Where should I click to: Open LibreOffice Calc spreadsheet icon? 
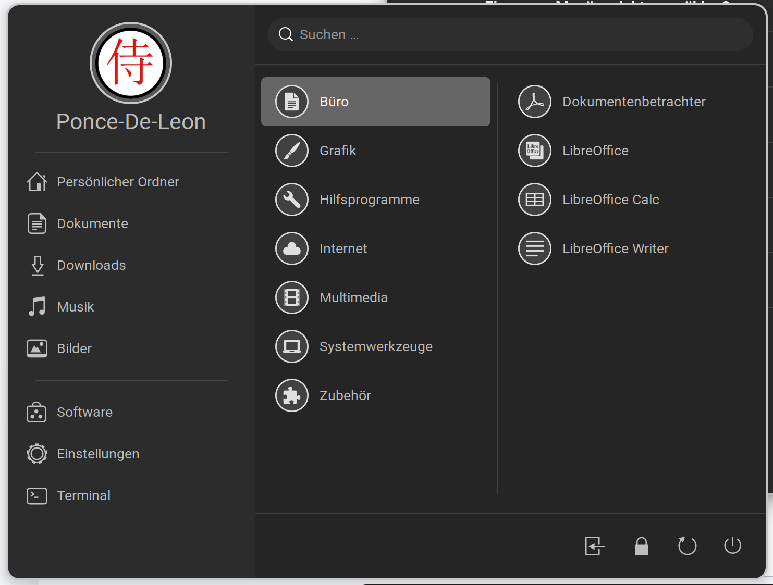pyautogui.click(x=535, y=200)
